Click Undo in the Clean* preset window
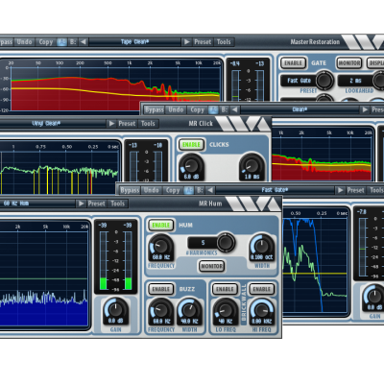 tap(176, 109)
